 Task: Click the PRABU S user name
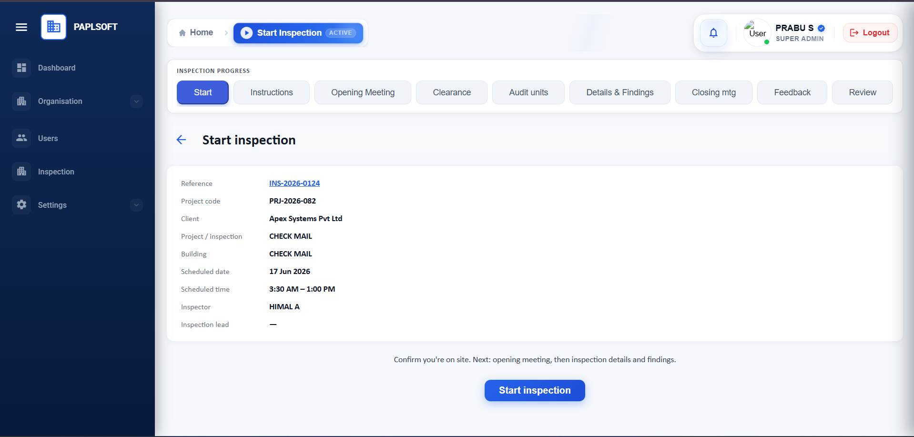click(794, 28)
